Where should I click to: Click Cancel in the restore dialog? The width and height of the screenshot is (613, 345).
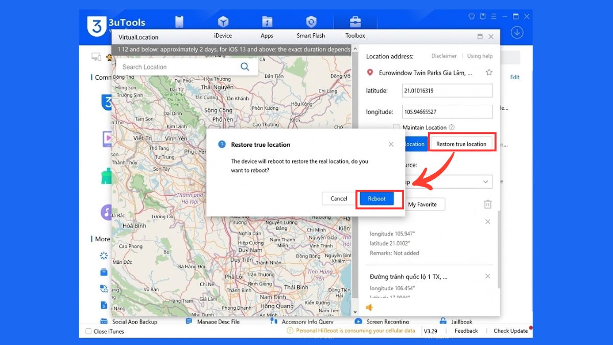tap(339, 199)
